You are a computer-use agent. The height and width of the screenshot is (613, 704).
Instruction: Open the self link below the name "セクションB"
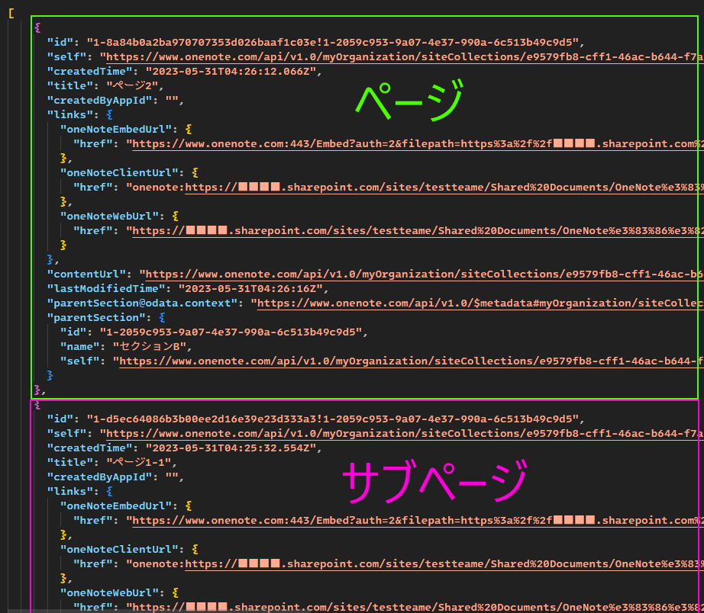tap(412, 361)
